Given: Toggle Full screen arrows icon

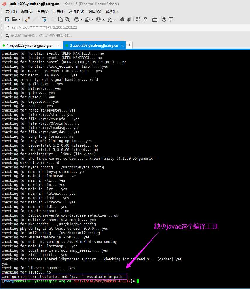Looking at the screenshot, I should (138, 19).
